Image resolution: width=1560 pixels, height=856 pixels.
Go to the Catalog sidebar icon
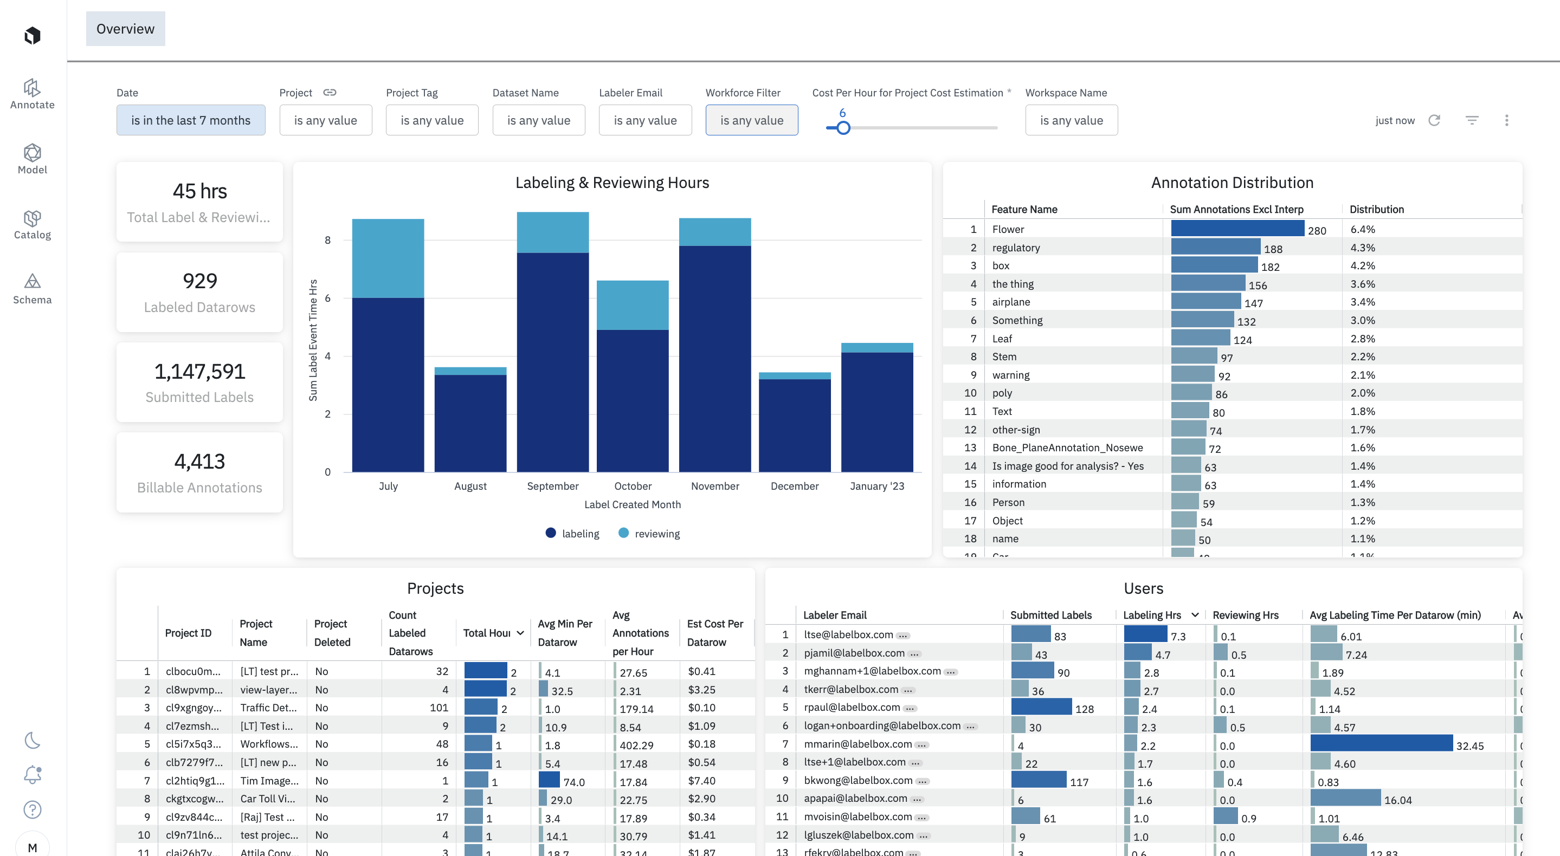pos(32,224)
